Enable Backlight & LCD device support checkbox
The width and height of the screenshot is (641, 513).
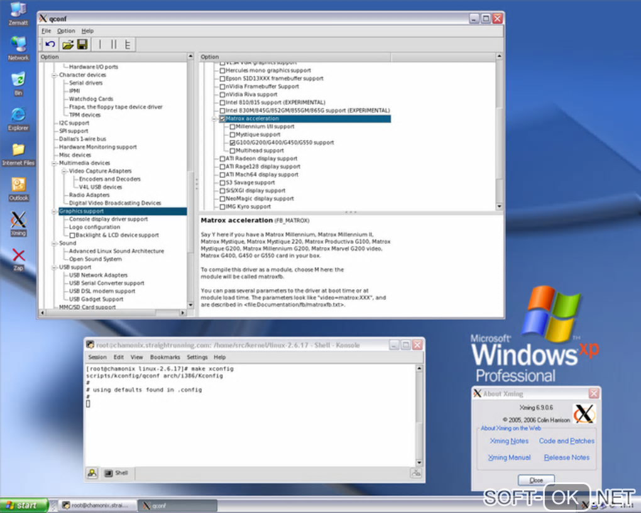point(72,235)
